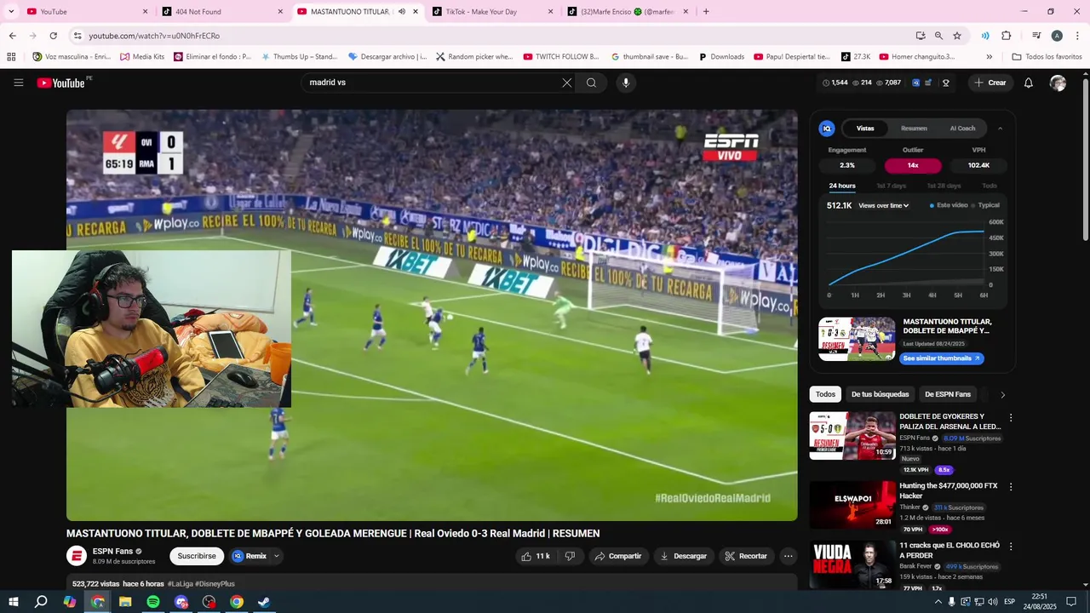Viewport: 1090px width, 613px height.
Task: Switch to the Vistas tab
Action: tap(865, 129)
